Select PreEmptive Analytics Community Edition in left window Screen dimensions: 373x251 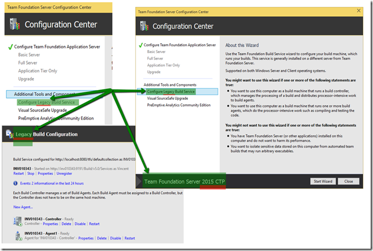tap(56, 118)
